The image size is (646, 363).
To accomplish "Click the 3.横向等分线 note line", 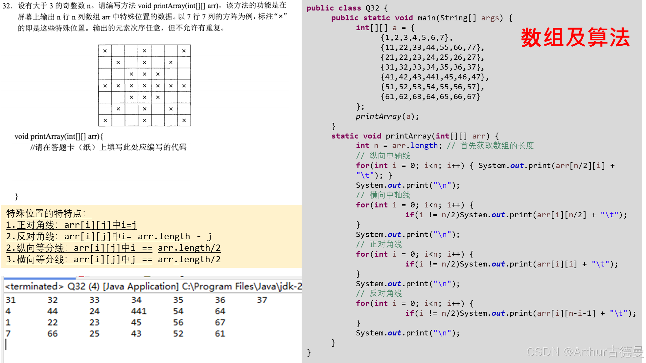I will (113, 260).
